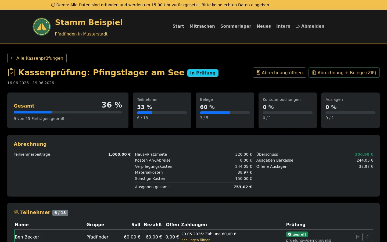Click the 'Soll' column header

point(136,225)
